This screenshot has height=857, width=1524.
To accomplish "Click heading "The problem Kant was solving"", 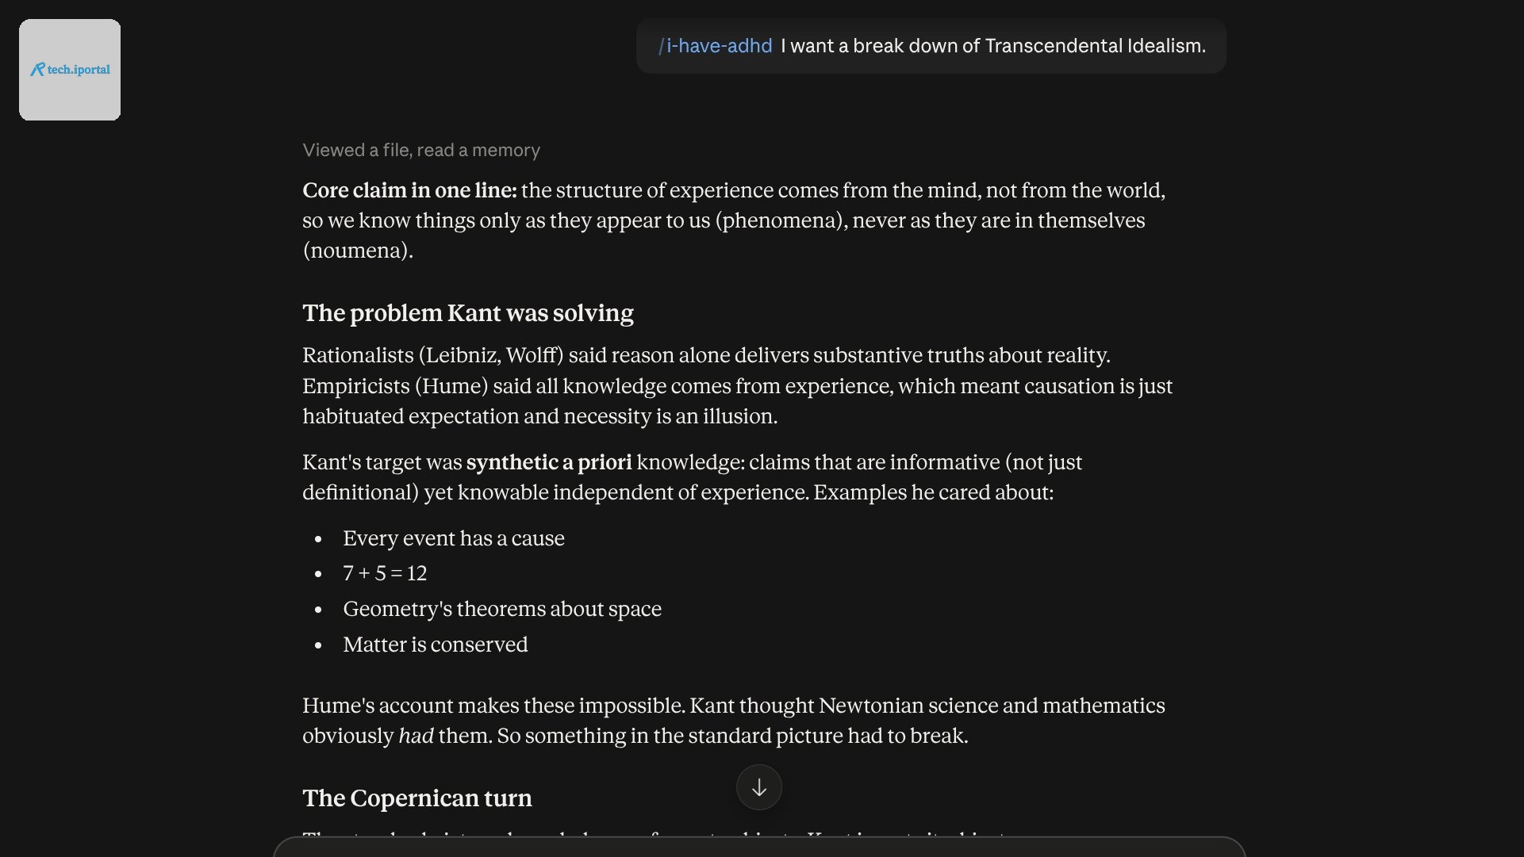I will tap(468, 313).
